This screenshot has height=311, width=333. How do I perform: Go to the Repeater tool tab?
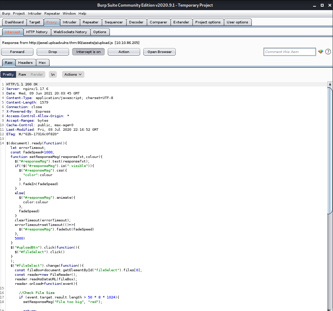click(90, 22)
